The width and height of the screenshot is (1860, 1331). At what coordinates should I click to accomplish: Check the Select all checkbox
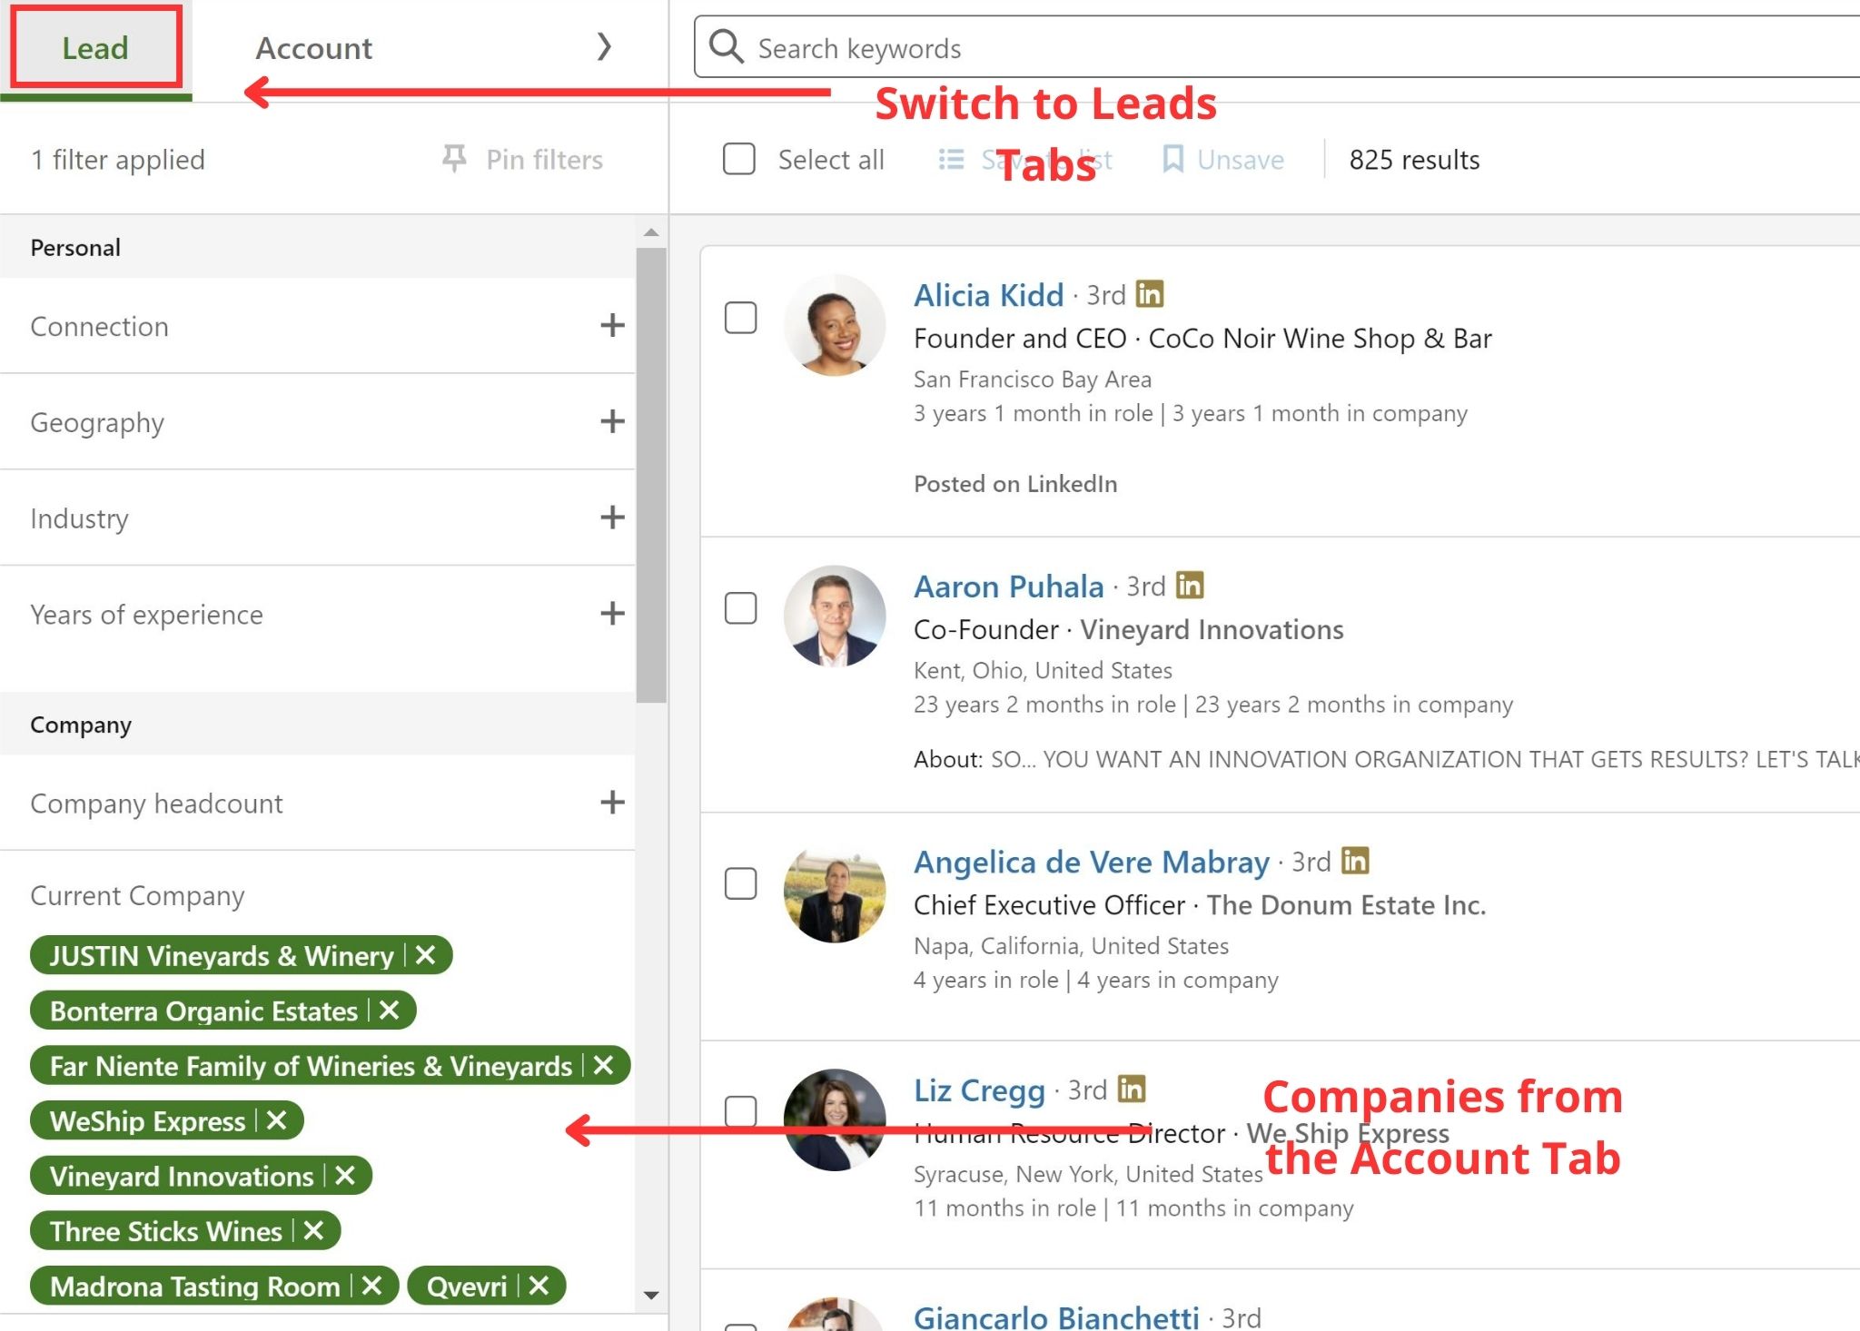click(739, 159)
